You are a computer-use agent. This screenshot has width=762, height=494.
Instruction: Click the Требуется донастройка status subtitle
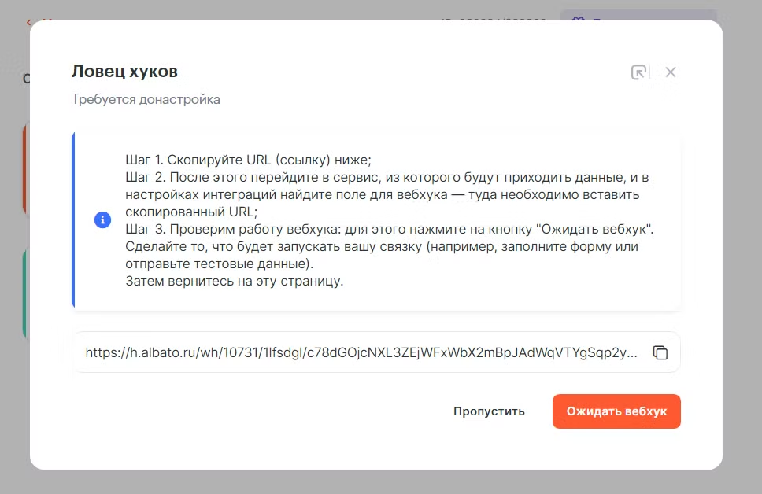146,100
